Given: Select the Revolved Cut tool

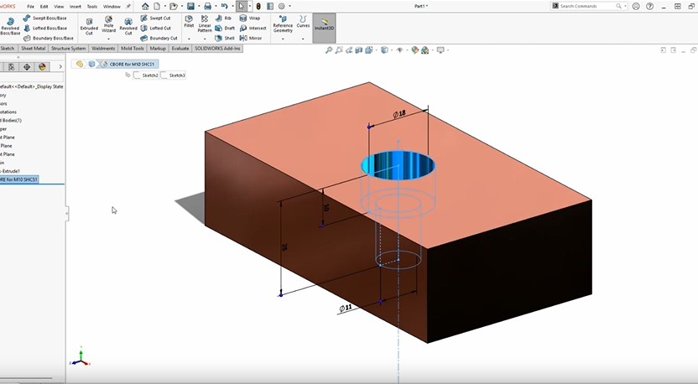Looking at the screenshot, I should pyautogui.click(x=128, y=26).
